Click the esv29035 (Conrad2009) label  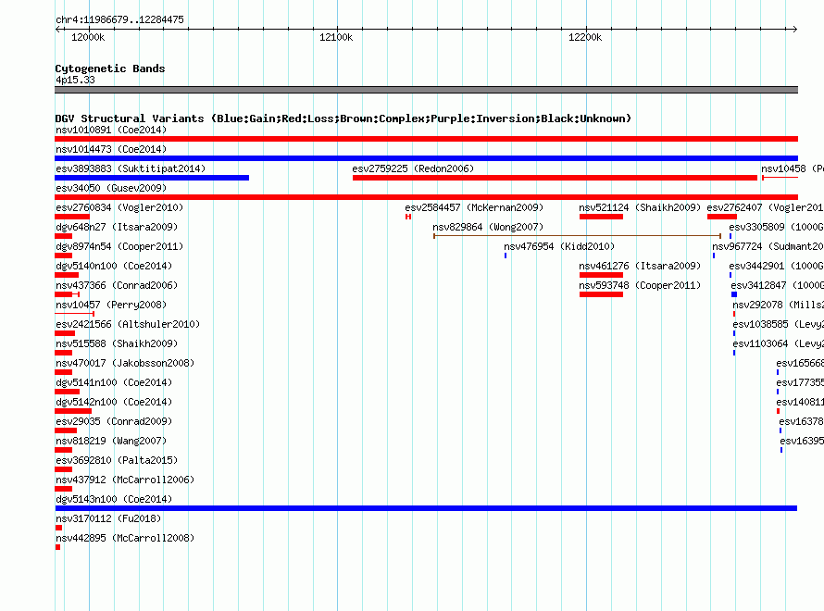[x=114, y=421]
